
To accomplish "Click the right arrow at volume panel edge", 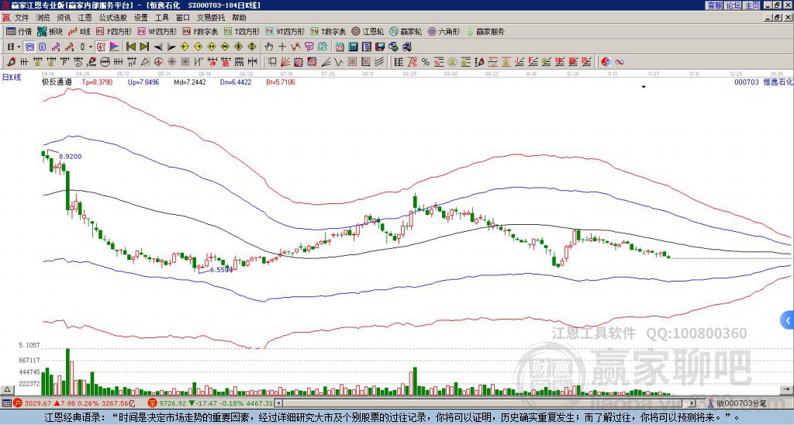I will 786,389.
